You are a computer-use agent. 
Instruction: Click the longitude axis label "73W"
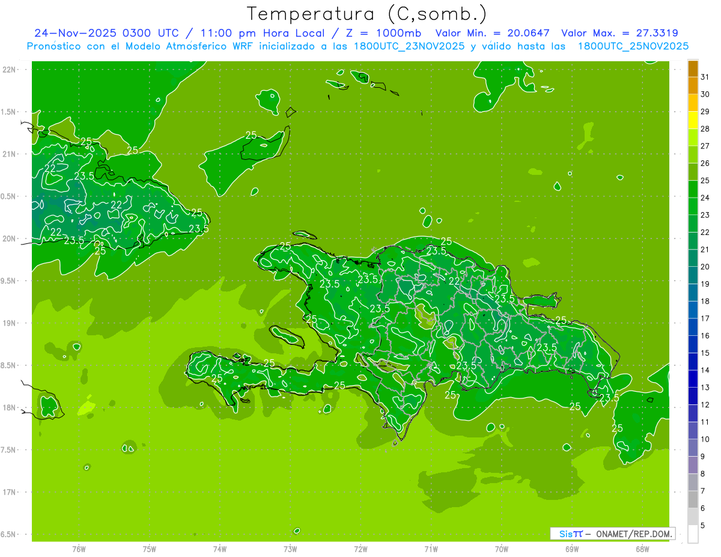[x=290, y=549]
